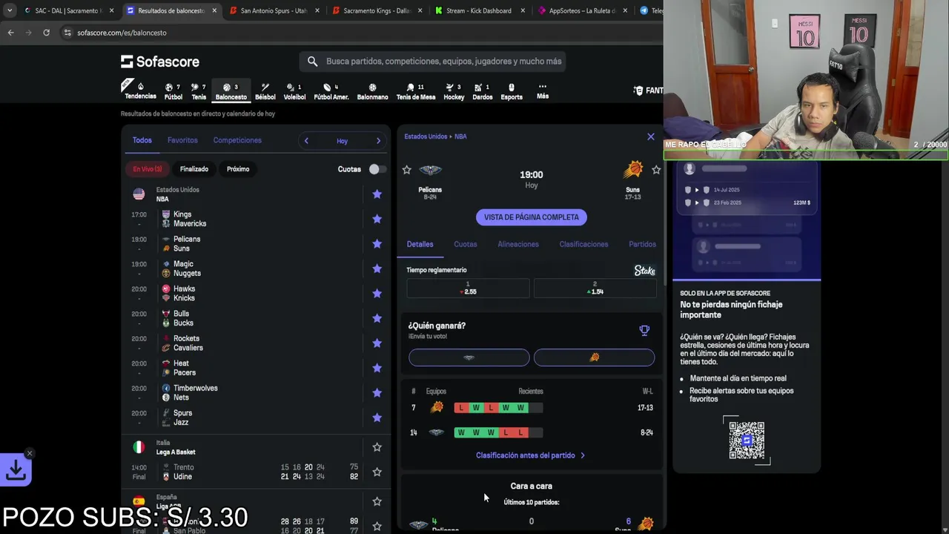Screen dimensions: 949x534
Task: Go back in browser history
Action: tap(10, 33)
